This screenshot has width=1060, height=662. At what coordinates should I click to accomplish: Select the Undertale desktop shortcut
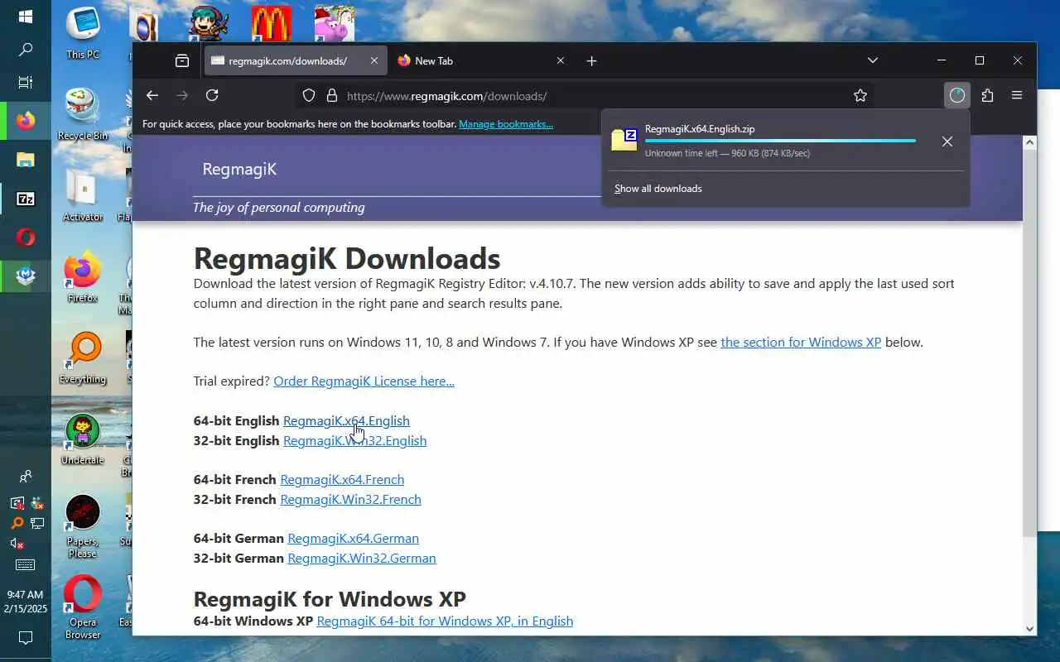click(83, 439)
